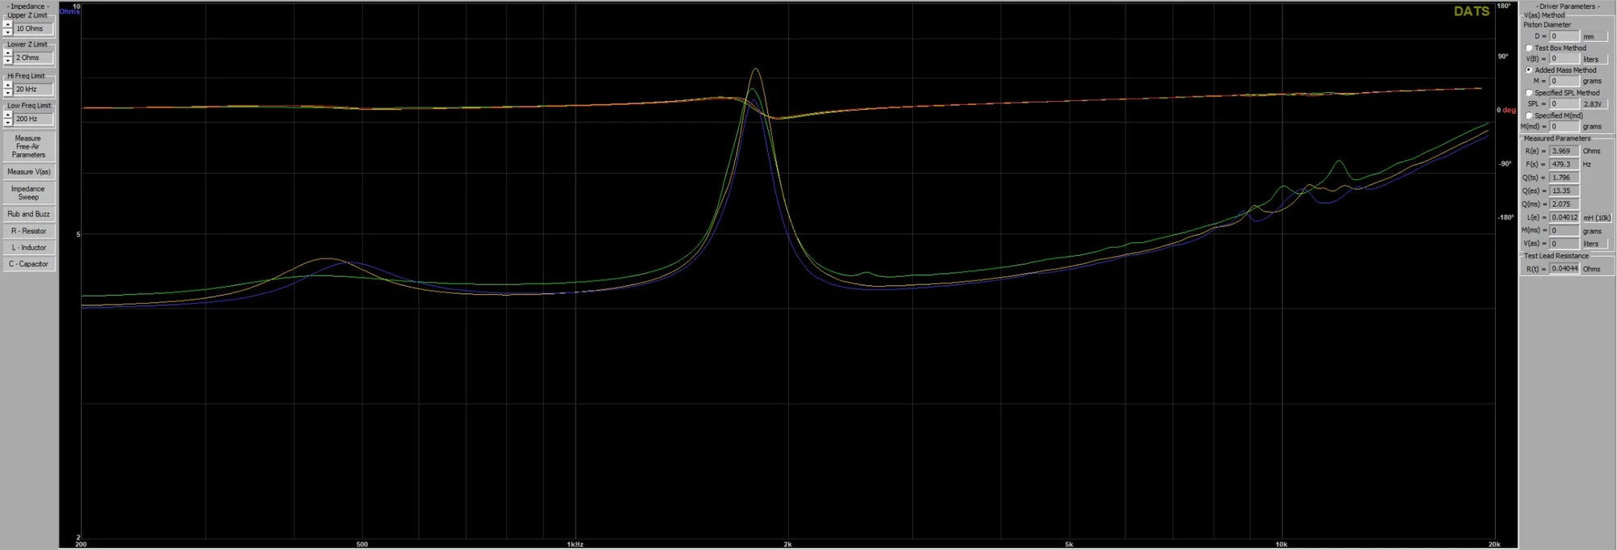Click the R - Resistor button
1617x550 pixels.
[28, 231]
